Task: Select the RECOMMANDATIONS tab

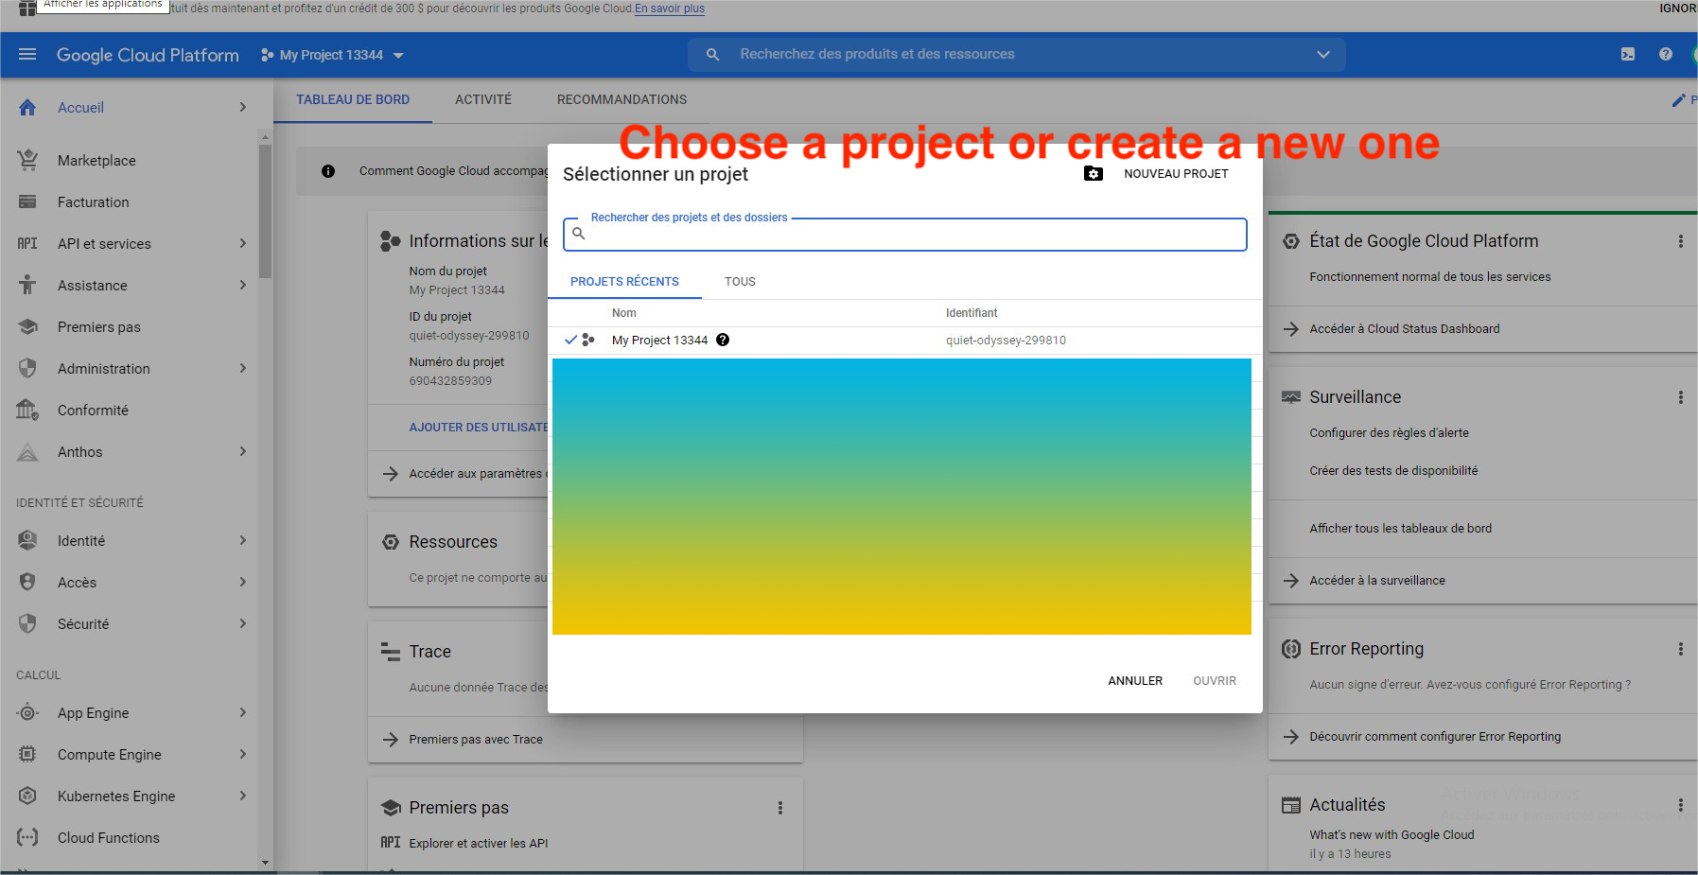Action: [x=621, y=100]
